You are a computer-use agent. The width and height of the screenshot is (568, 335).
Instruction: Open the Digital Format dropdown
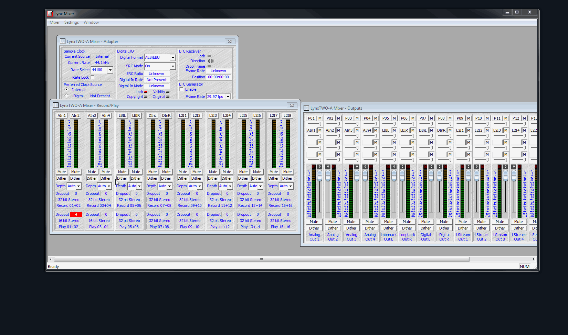click(x=173, y=57)
